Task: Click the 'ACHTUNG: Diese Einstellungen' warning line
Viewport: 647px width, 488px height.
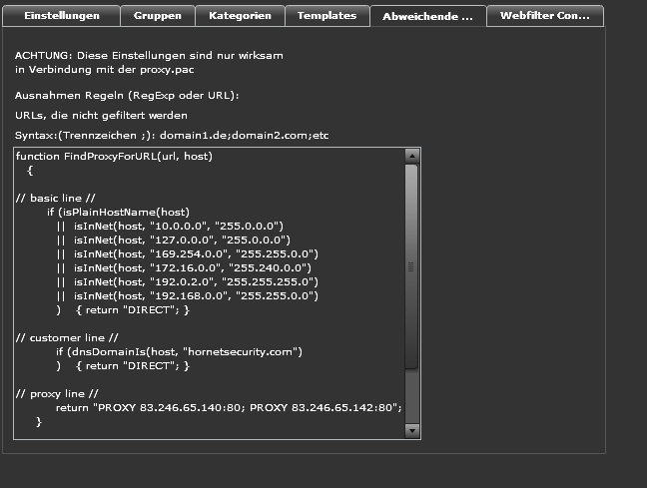Action: (x=149, y=55)
